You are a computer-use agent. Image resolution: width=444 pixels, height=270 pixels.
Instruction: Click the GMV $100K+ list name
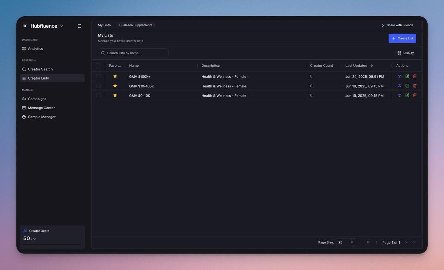click(140, 77)
